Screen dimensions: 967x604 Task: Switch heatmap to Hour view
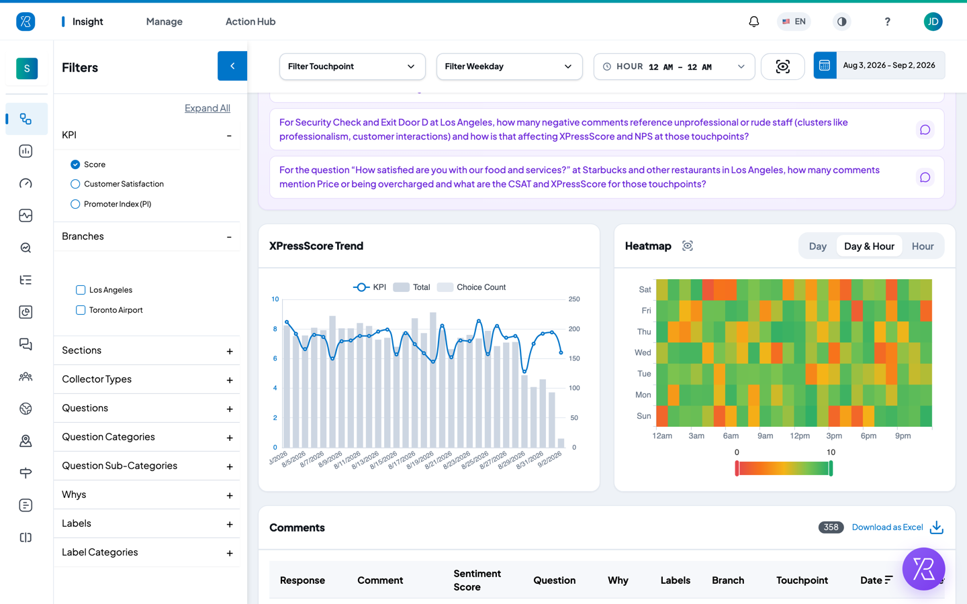pos(923,246)
